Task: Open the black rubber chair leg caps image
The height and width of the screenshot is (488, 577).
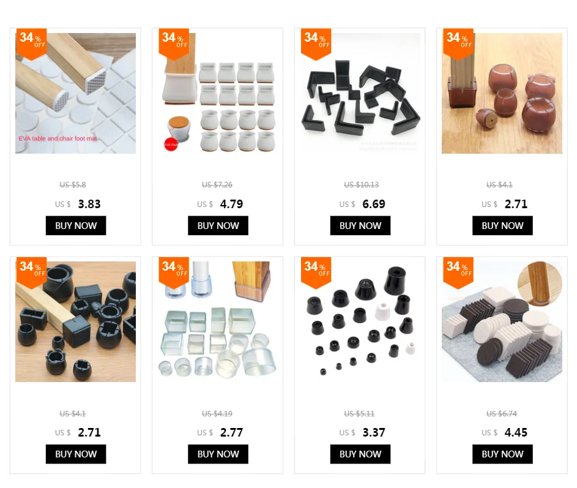Action: 75,321
